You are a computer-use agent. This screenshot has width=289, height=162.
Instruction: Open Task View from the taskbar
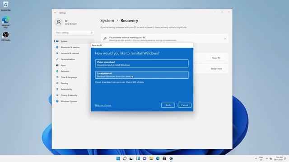131,158
